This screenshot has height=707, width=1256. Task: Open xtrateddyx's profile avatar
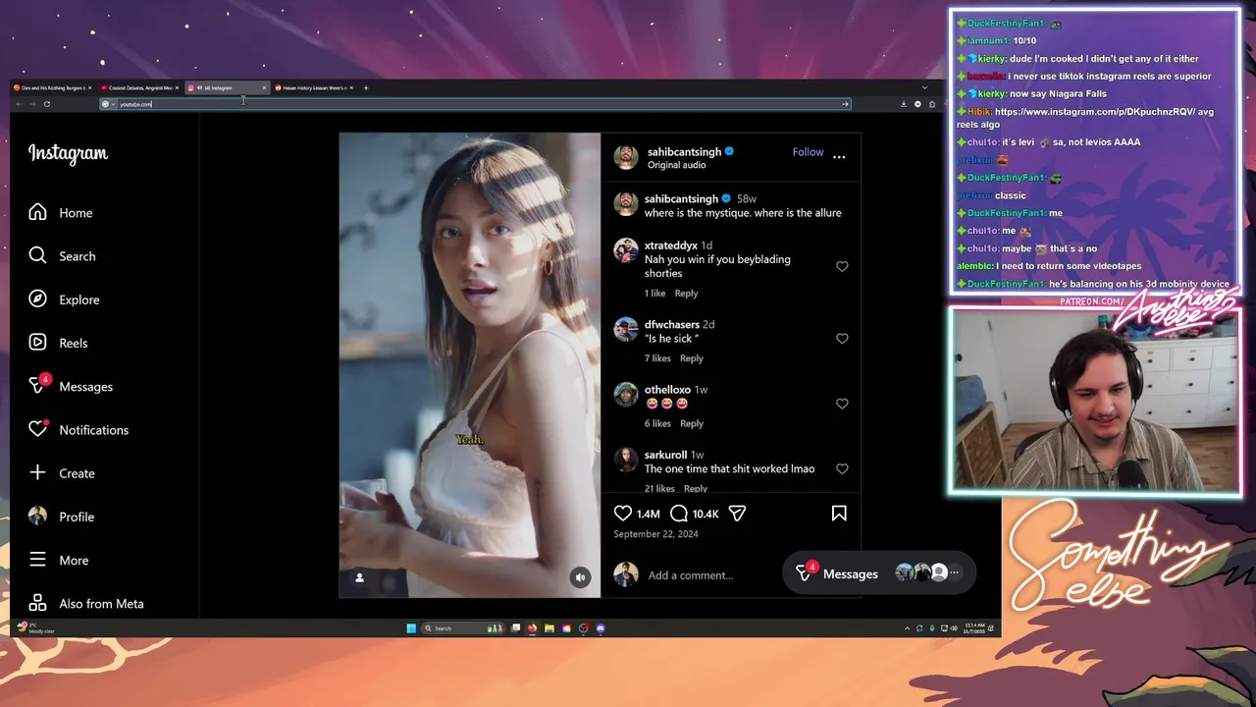click(626, 249)
